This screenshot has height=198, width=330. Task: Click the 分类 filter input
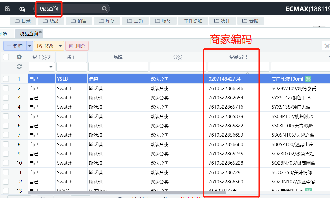[178, 67]
